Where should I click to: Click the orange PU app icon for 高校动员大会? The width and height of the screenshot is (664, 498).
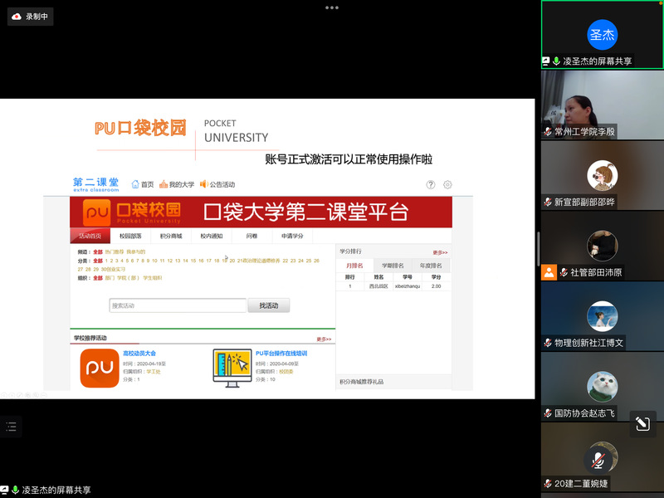(x=100, y=369)
